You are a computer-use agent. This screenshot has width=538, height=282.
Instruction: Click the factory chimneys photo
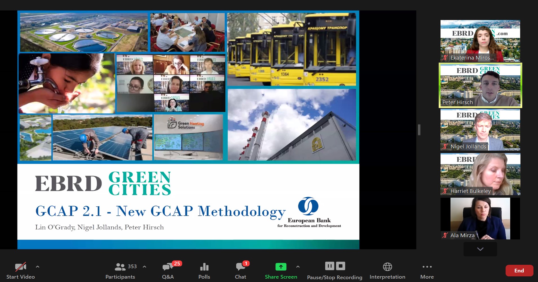click(292, 125)
